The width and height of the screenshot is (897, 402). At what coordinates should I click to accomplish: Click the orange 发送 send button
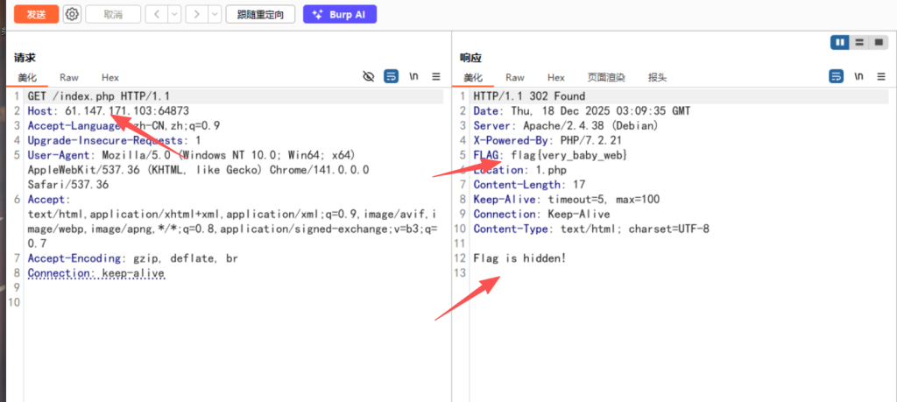36,14
